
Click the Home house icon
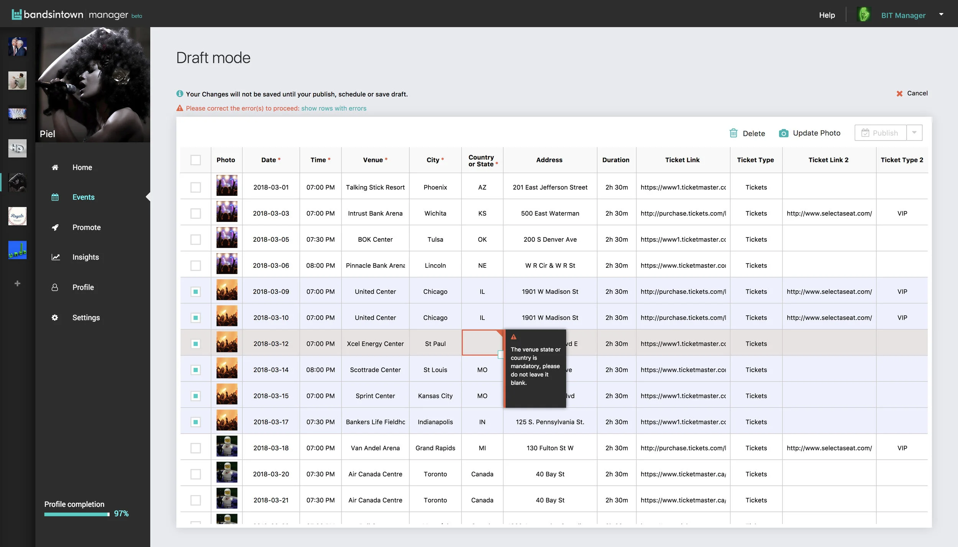point(55,167)
